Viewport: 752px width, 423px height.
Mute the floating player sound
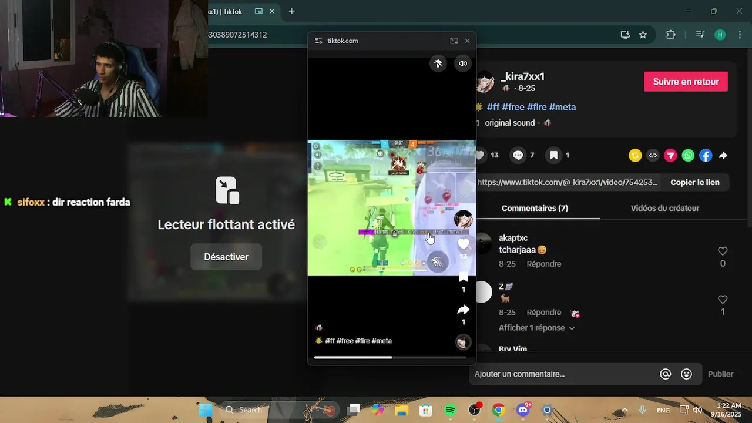click(x=464, y=63)
